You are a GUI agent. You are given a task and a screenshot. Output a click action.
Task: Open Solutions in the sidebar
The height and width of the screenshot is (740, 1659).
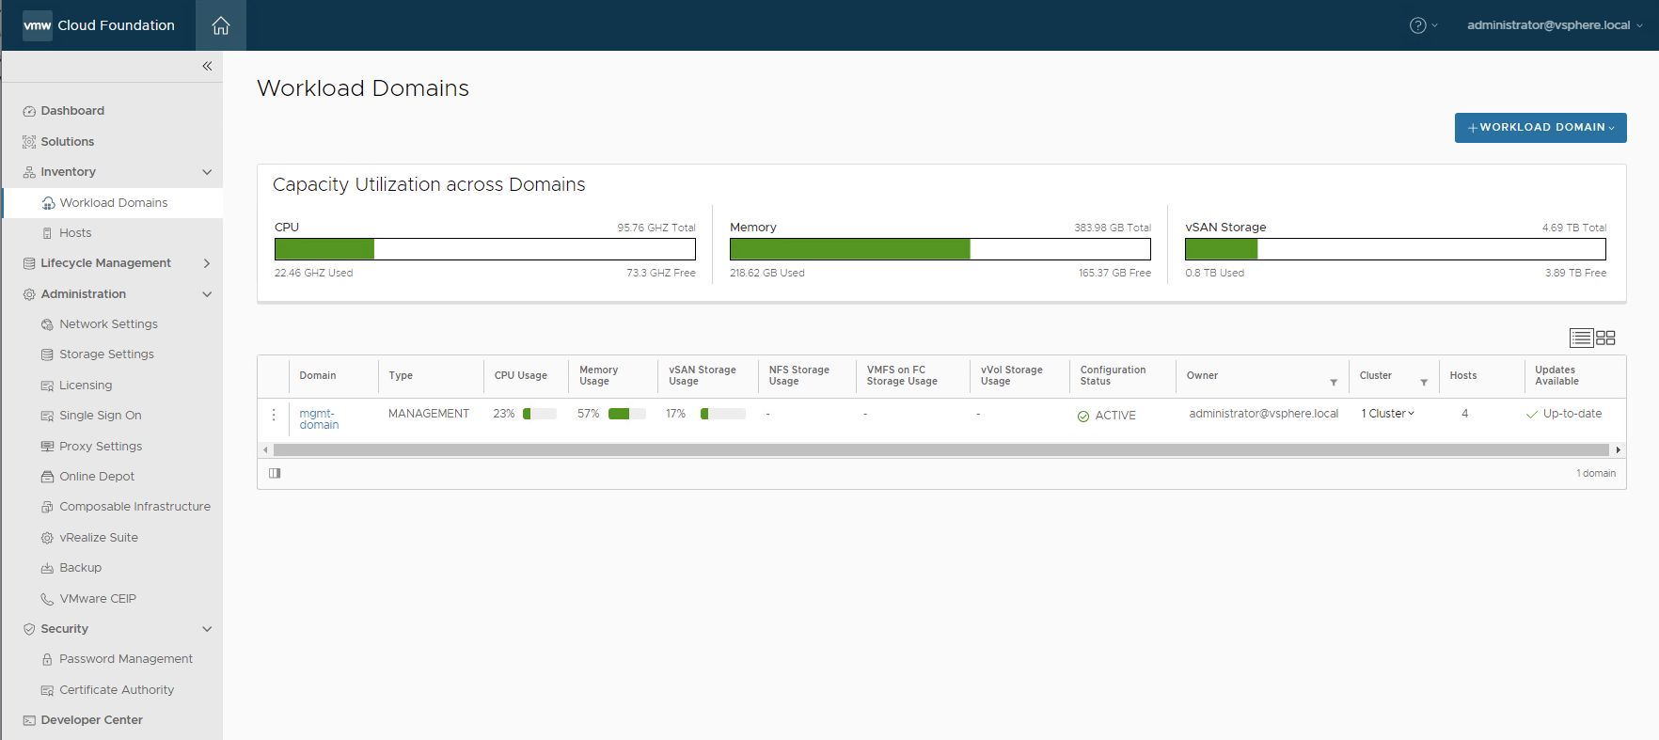pyautogui.click(x=68, y=142)
